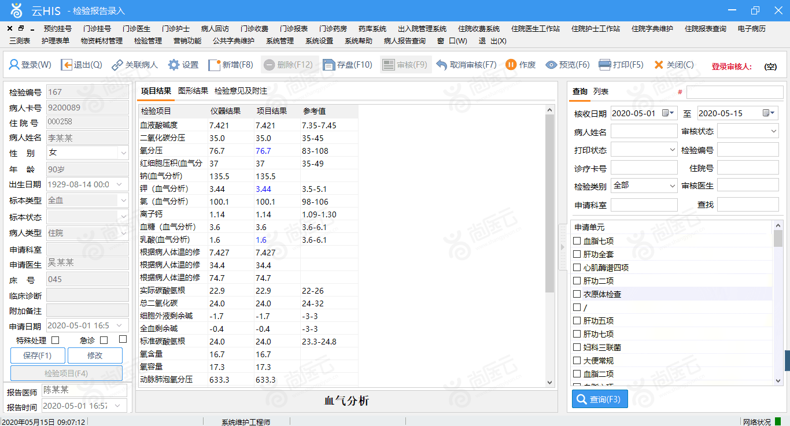The image size is (790, 426).
Task: Open calendar for 核收日期 end date
Action: click(x=769, y=113)
